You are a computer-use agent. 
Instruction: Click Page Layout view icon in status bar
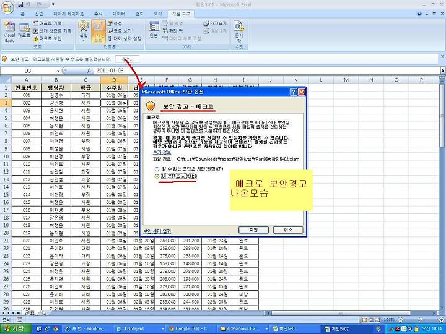tap(371, 320)
